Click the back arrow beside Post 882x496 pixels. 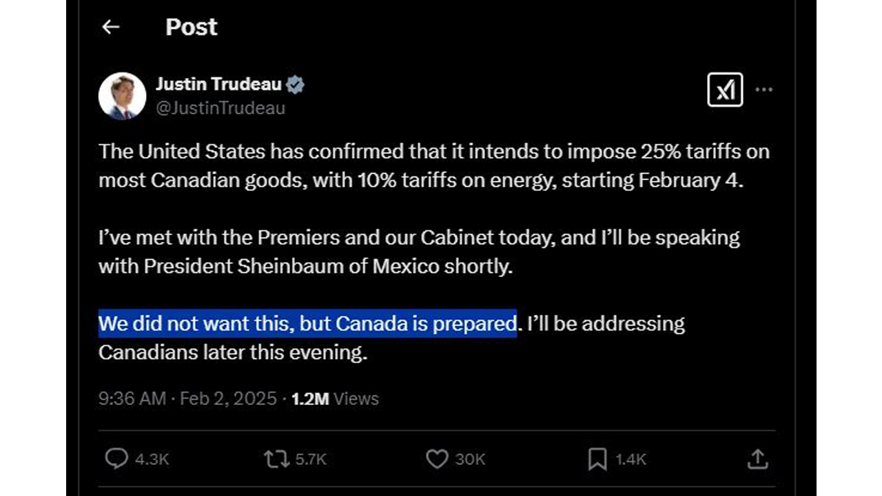pos(110,27)
